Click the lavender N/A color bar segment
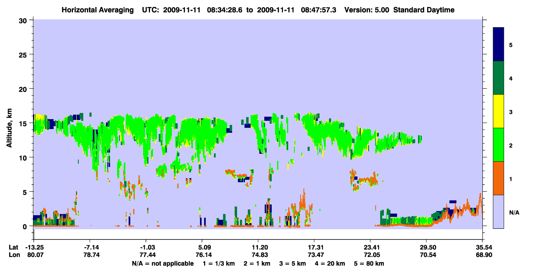 [498, 212]
